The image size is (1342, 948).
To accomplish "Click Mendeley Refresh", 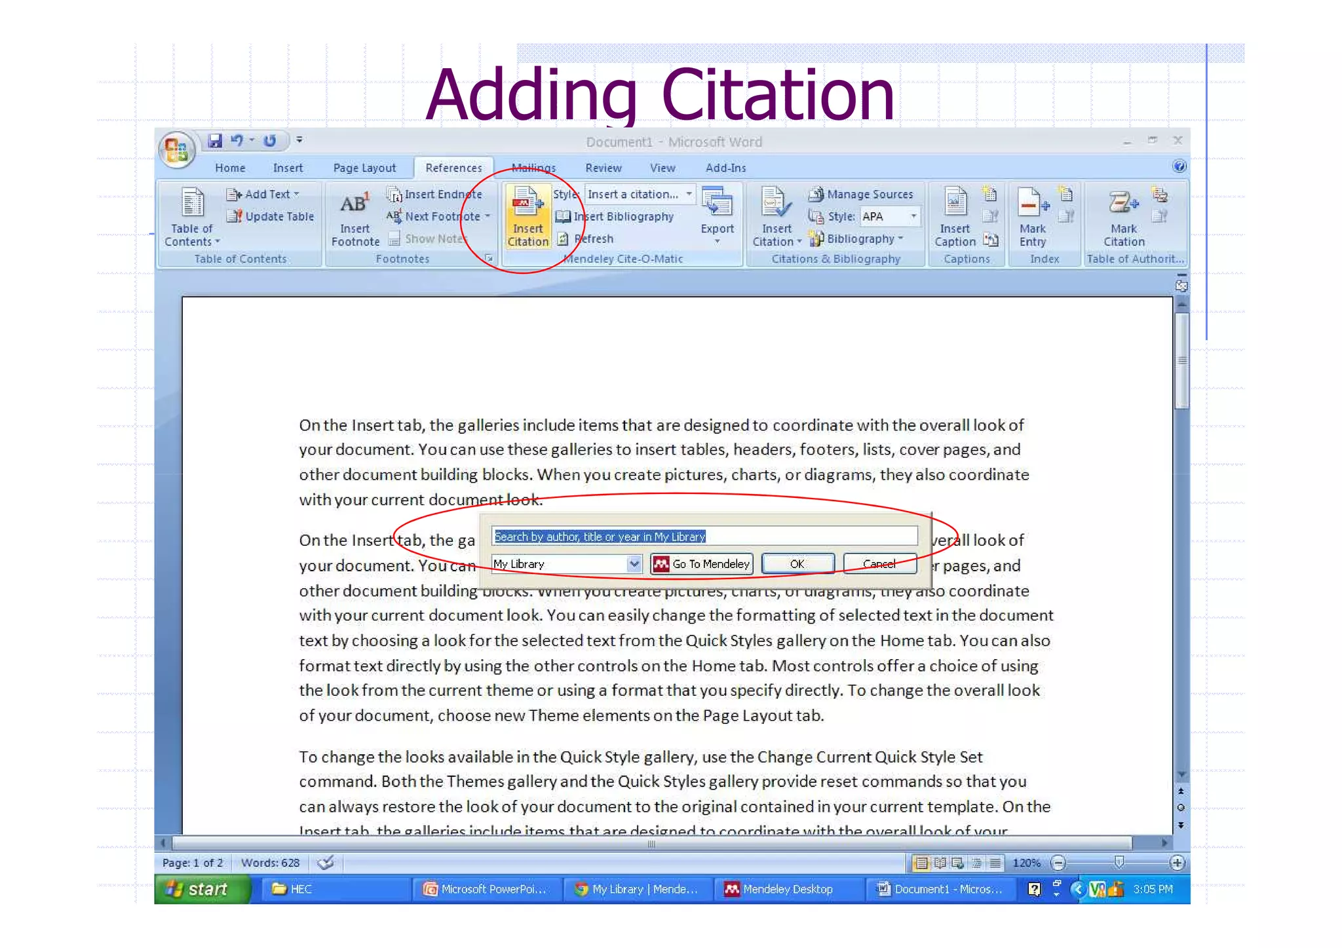I will (x=585, y=238).
